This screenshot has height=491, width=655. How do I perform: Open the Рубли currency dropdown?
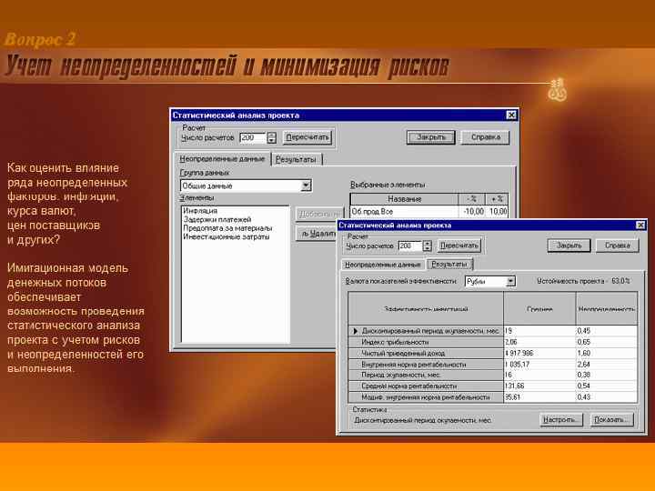tap(510, 281)
